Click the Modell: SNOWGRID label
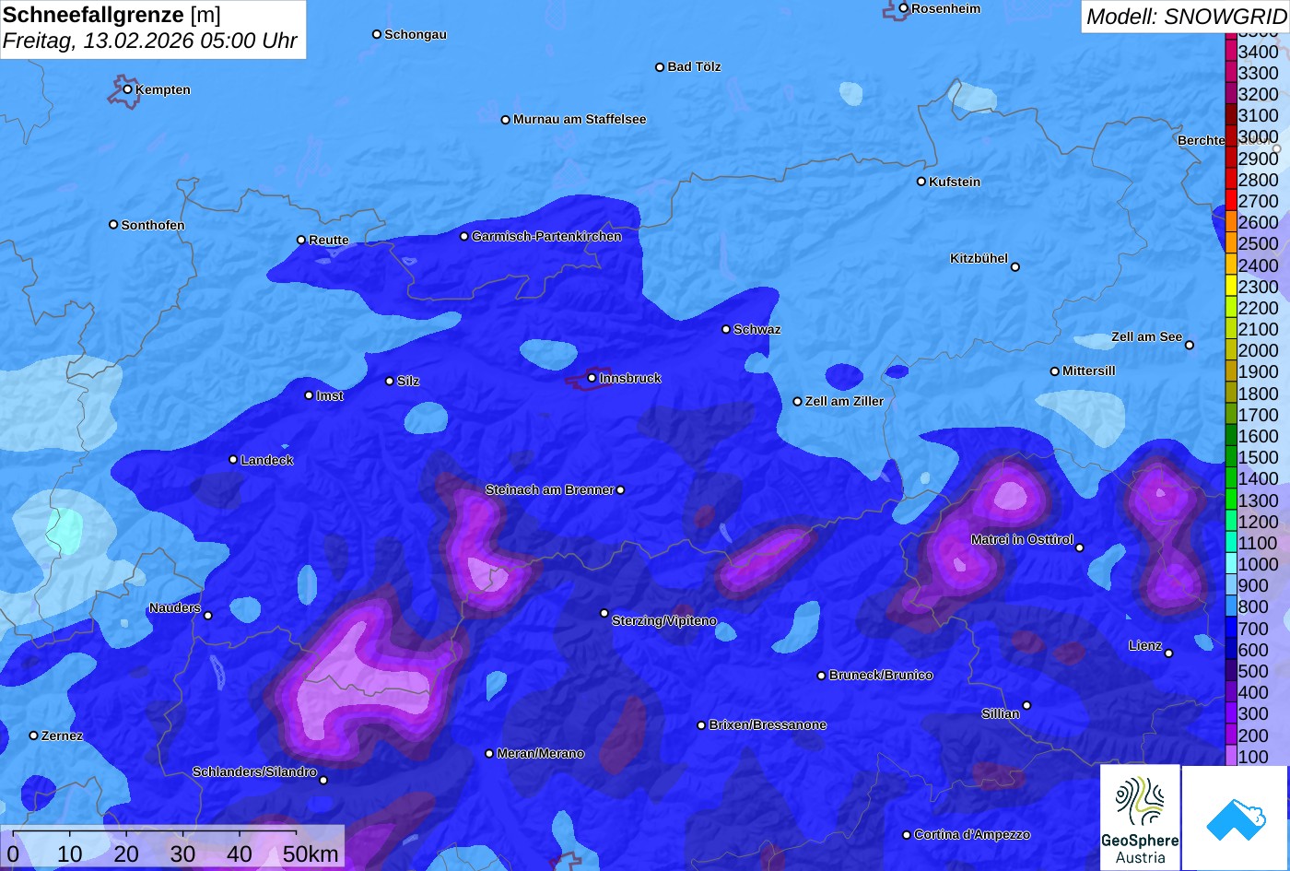This screenshot has height=871, width=1290. 1185,16
